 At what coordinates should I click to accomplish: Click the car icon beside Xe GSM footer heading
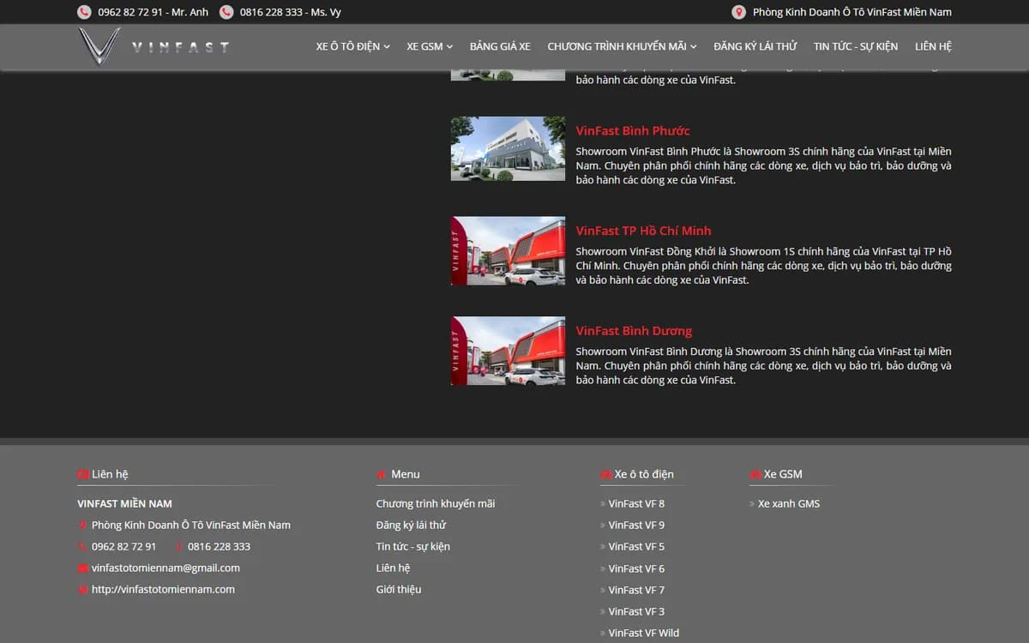coord(755,474)
